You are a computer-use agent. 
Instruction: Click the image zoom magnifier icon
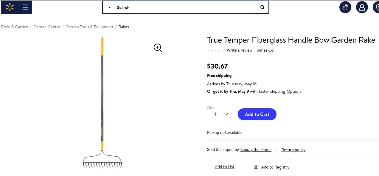pos(157,48)
